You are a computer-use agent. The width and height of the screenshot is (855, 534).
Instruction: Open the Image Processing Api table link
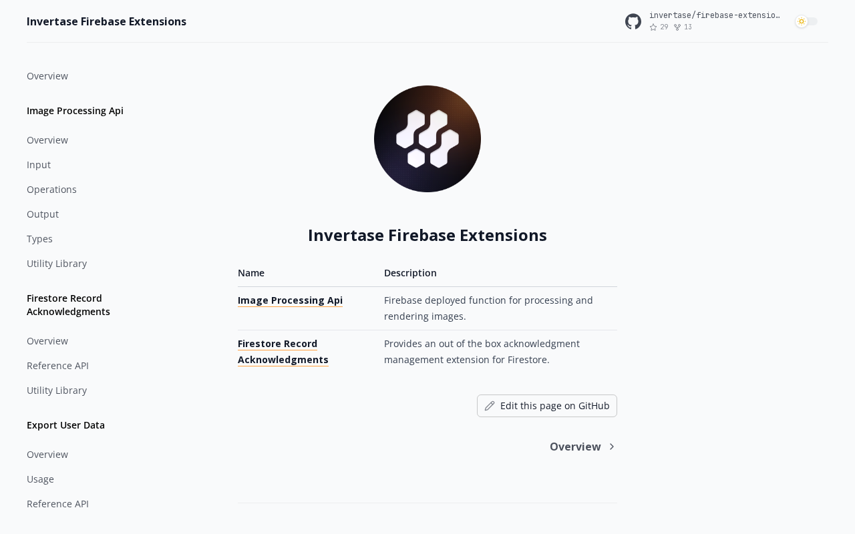pyautogui.click(x=290, y=300)
